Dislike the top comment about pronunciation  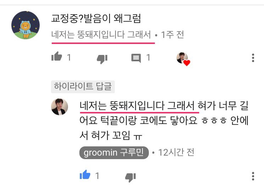[102, 59]
